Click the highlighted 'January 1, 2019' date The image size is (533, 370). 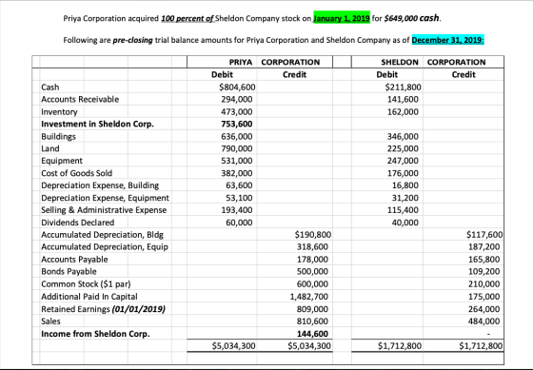click(x=342, y=18)
